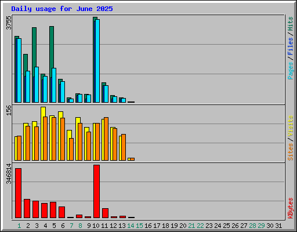
Task: Click the orange sites bar for day 6
Action: pyautogui.click(x=63, y=139)
